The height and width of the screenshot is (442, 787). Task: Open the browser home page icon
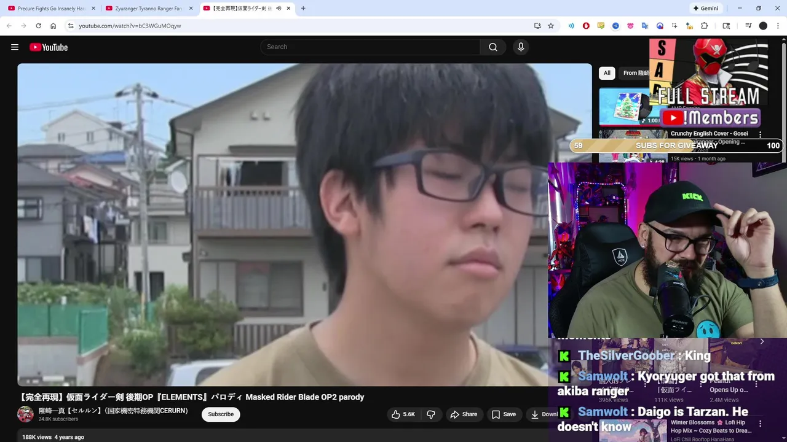coord(53,26)
